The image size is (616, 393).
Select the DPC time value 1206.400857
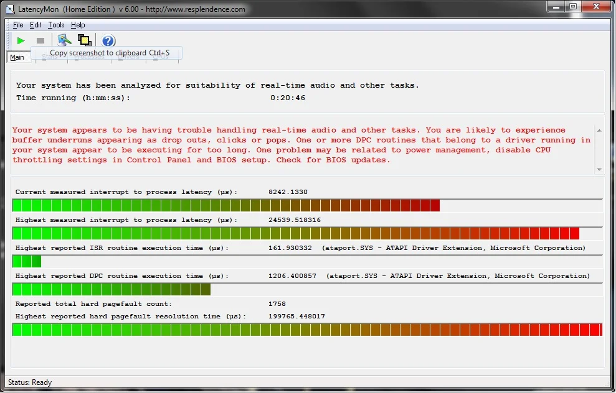[292, 275]
